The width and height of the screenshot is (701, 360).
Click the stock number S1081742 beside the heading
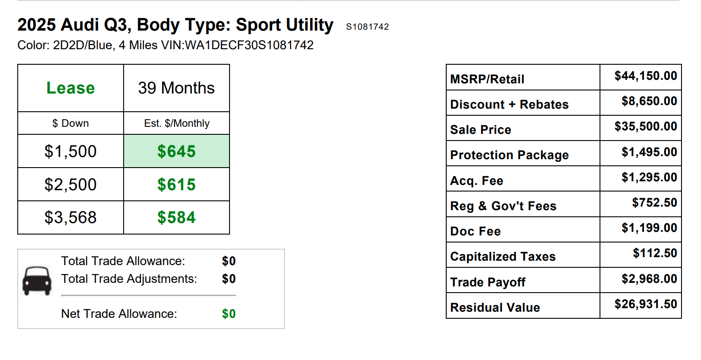point(367,27)
